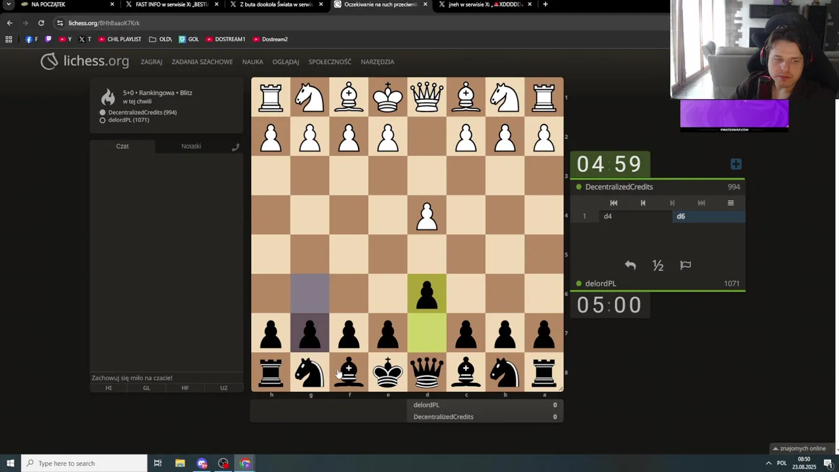Click the voice chat phone icon
This screenshot has width=839, height=472.
(235, 147)
